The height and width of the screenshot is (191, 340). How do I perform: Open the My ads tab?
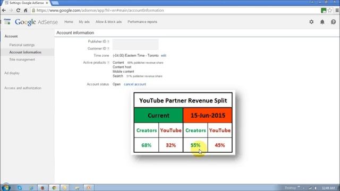click(x=84, y=22)
